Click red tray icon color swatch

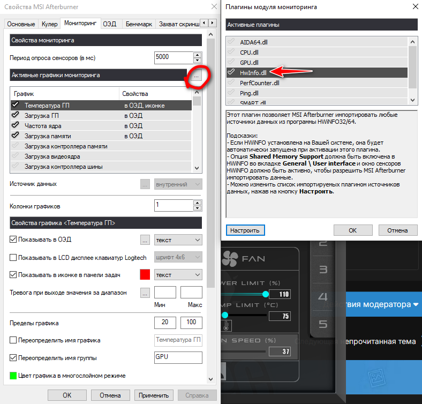(x=145, y=275)
